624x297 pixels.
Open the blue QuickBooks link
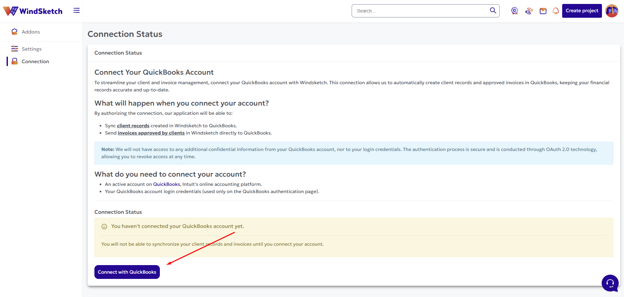click(166, 184)
